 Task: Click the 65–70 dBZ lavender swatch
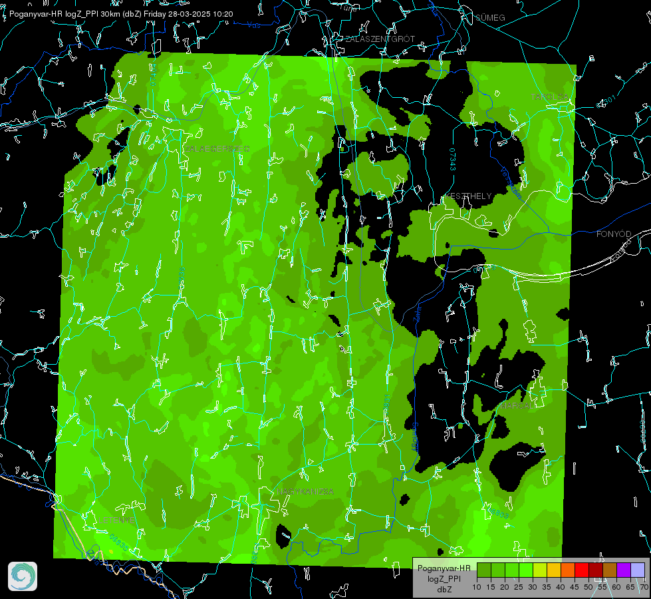pos(637,570)
